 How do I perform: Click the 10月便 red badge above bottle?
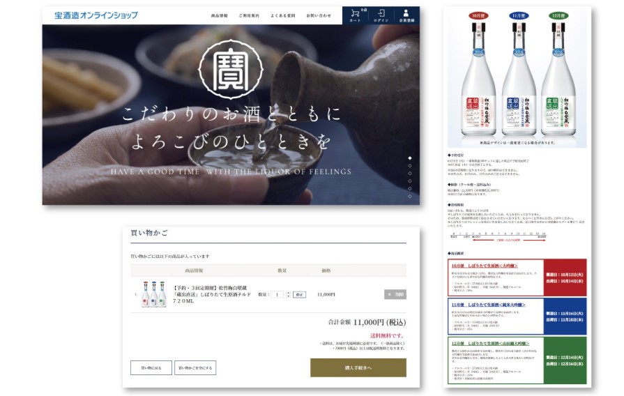click(478, 16)
